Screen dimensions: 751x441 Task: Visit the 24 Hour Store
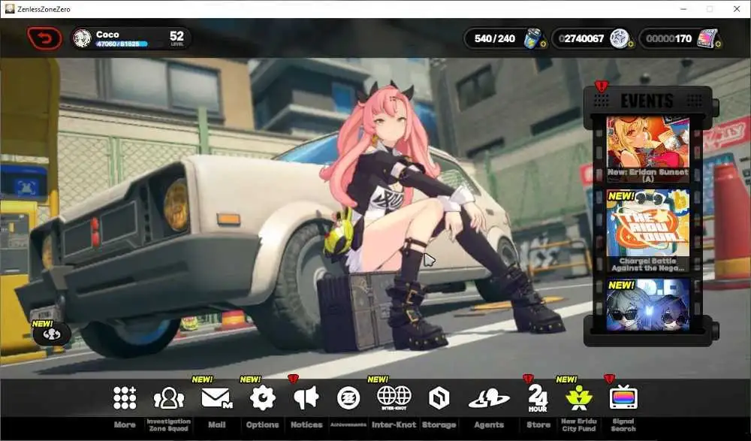538,398
